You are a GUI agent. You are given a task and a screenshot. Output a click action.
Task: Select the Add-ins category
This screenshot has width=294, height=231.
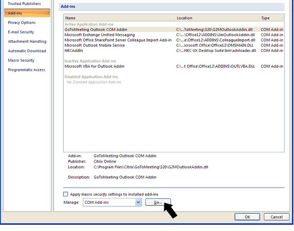(x=27, y=13)
